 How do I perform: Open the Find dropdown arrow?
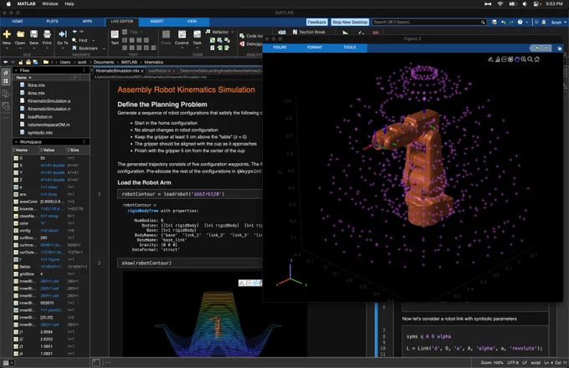tap(93, 41)
